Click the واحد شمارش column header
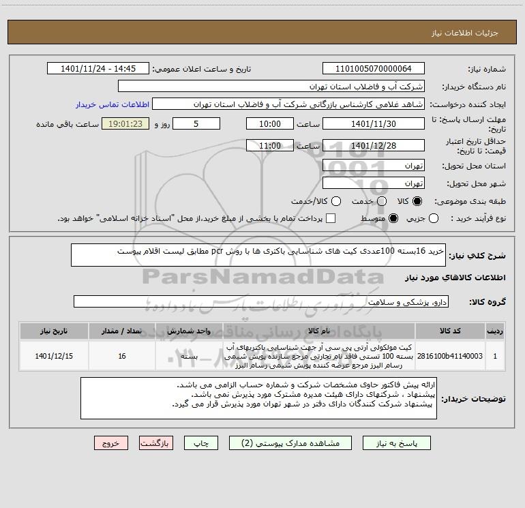The image size is (525, 508). 189,331
